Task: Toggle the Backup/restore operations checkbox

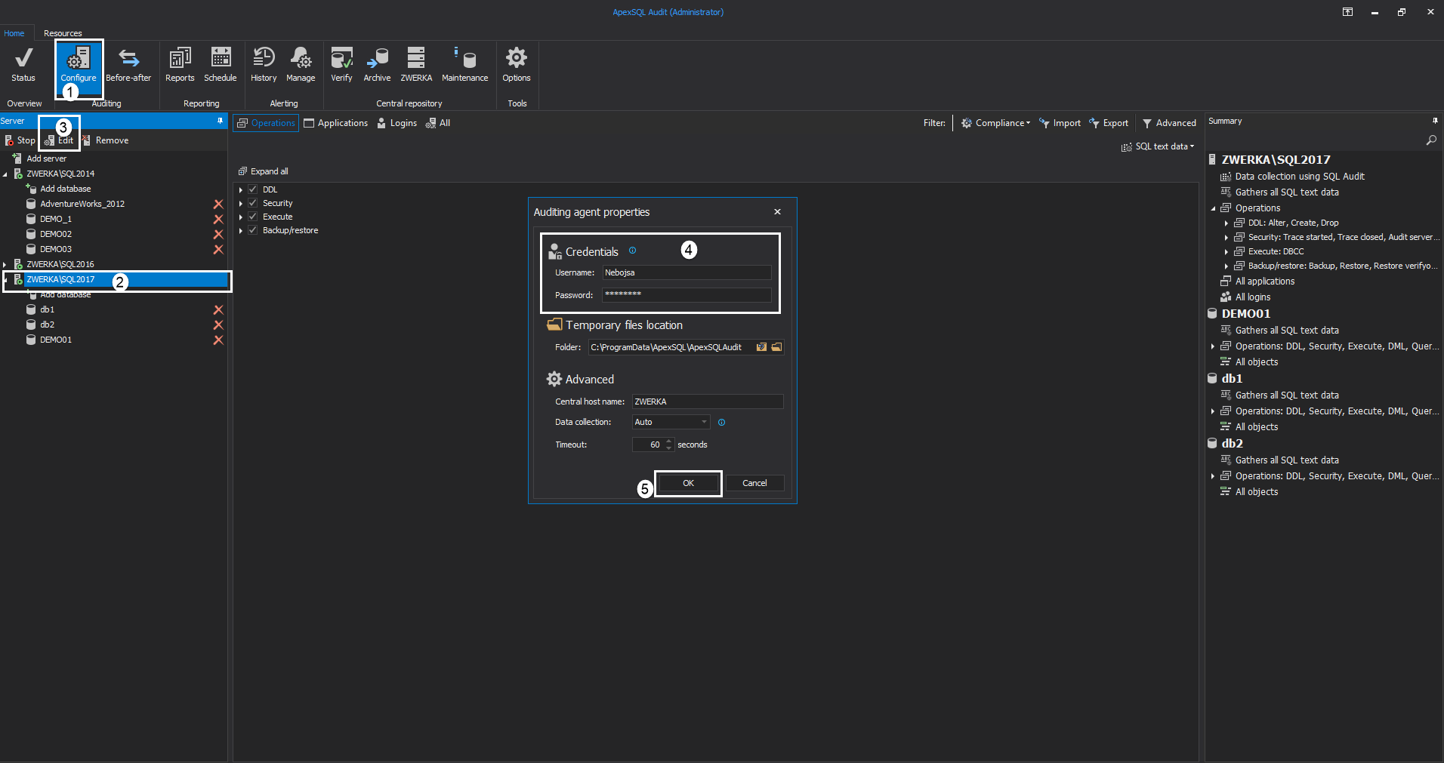Action: click(x=253, y=230)
